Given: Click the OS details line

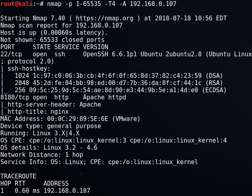Looking at the screenshot, I should (49, 148).
